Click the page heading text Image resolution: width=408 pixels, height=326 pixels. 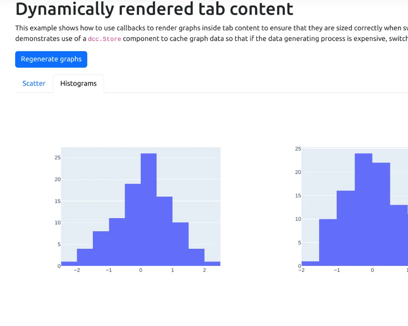pos(154,10)
